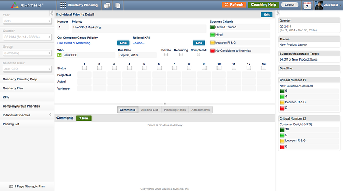The height and width of the screenshot is (191, 343).
Task: Open the Quarterly Planning grid menu icon
Action: tap(63, 5)
